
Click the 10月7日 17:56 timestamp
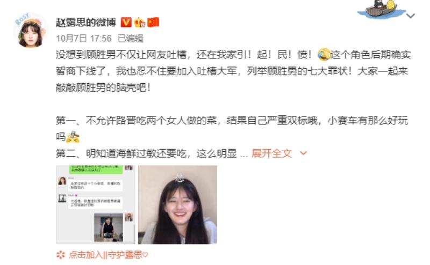tap(84, 38)
